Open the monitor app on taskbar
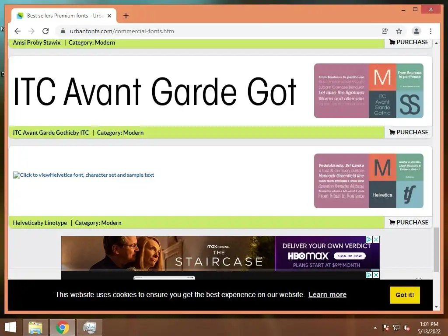The width and height of the screenshot is (448, 336). [90, 327]
